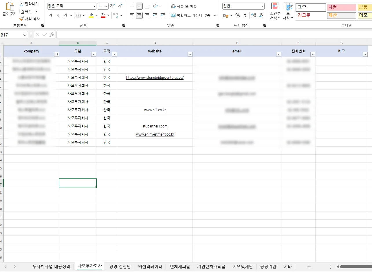Decrease indent
372x272 pixels.
coord(155,15)
